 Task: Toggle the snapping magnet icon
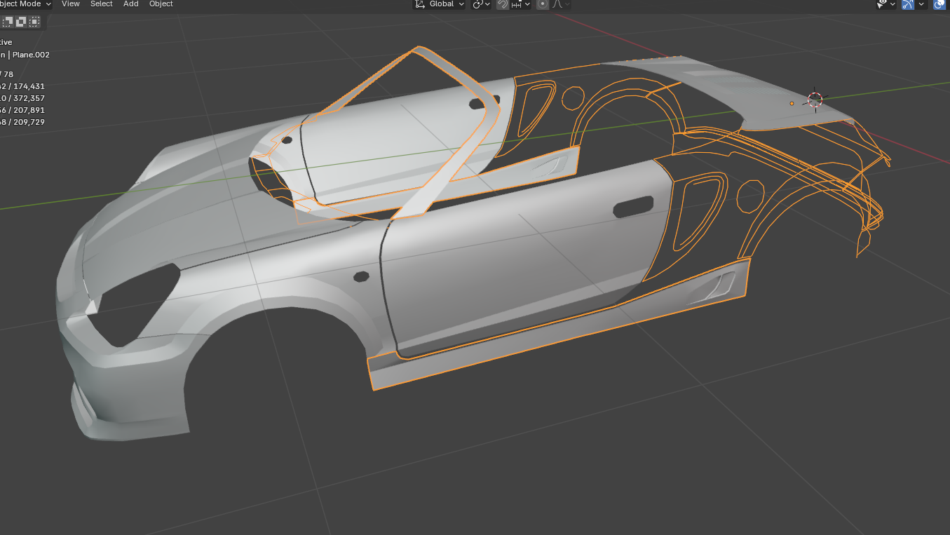[x=503, y=4]
